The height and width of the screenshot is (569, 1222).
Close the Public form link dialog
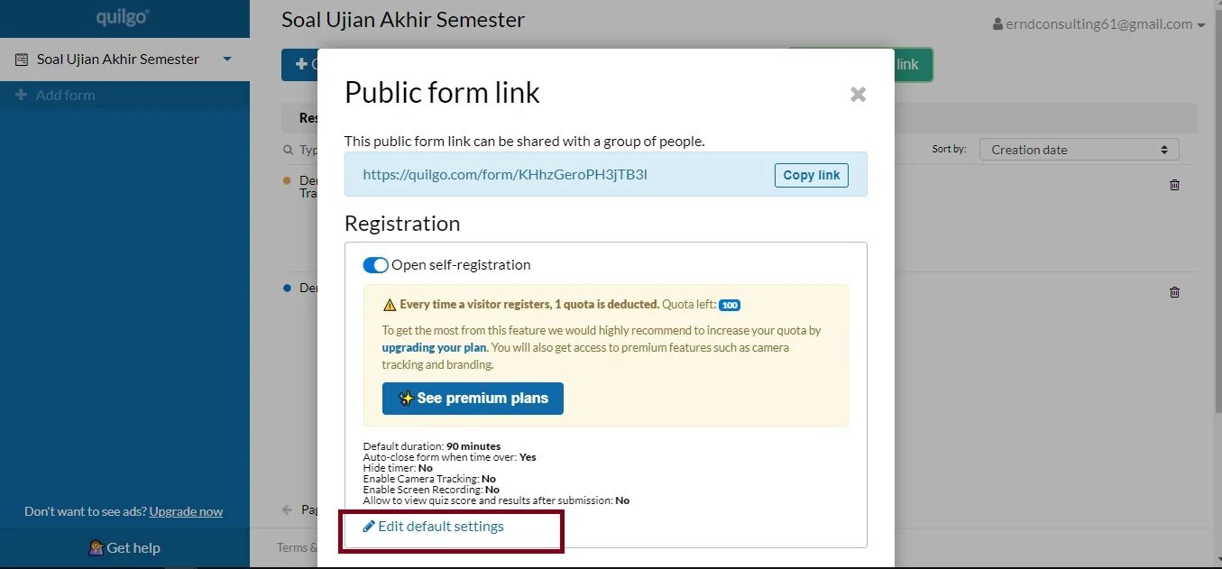(858, 94)
